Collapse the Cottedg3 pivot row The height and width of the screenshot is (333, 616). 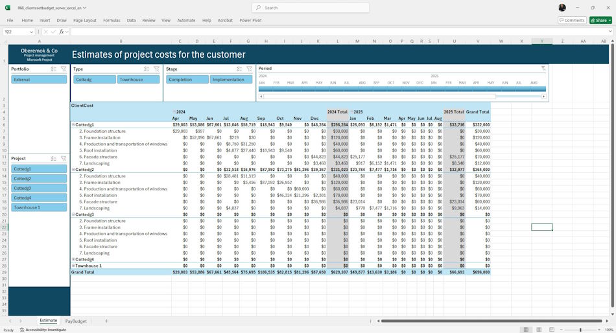[x=73, y=214]
